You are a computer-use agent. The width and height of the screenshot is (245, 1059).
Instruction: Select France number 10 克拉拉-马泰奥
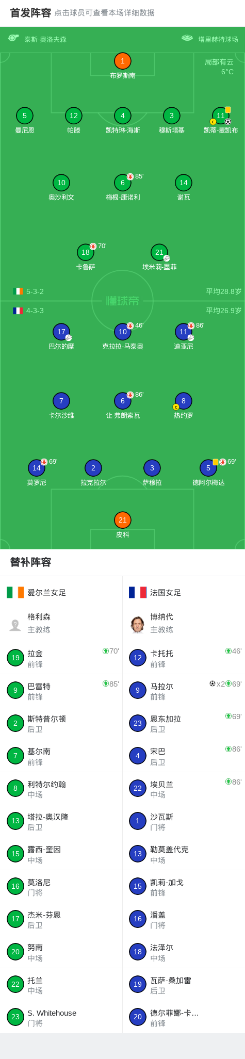[x=123, y=332]
